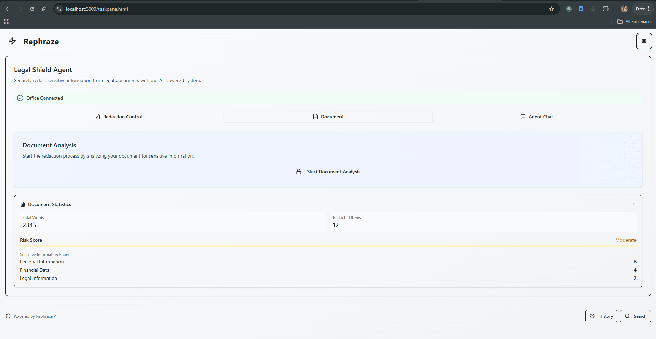
Task: Reload the page with refresh icon
Action: click(32, 9)
